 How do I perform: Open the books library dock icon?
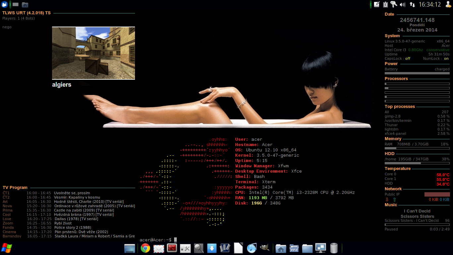pyautogui.click(x=225, y=248)
